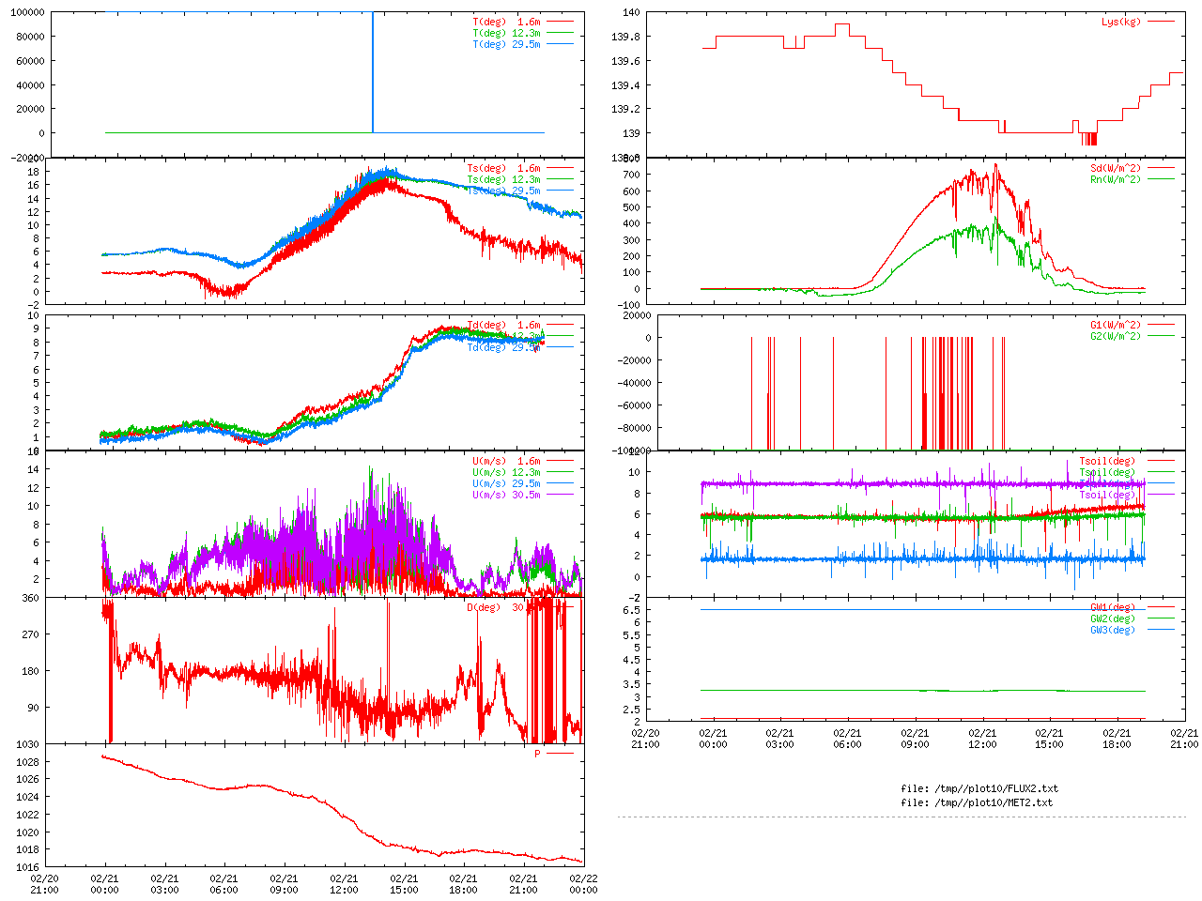The width and height of the screenshot is (1202, 901).
Task: Click the GW3(deg) legend entry
Action: pyautogui.click(x=1112, y=630)
